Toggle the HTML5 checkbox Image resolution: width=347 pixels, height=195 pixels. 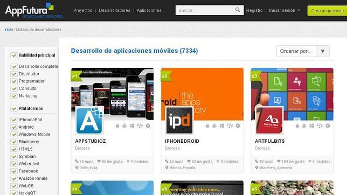tap(13, 149)
